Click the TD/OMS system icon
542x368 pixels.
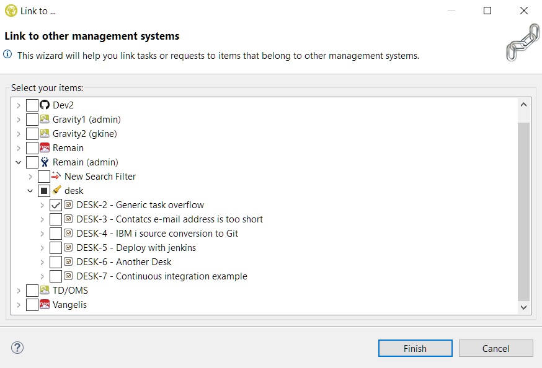click(45, 291)
